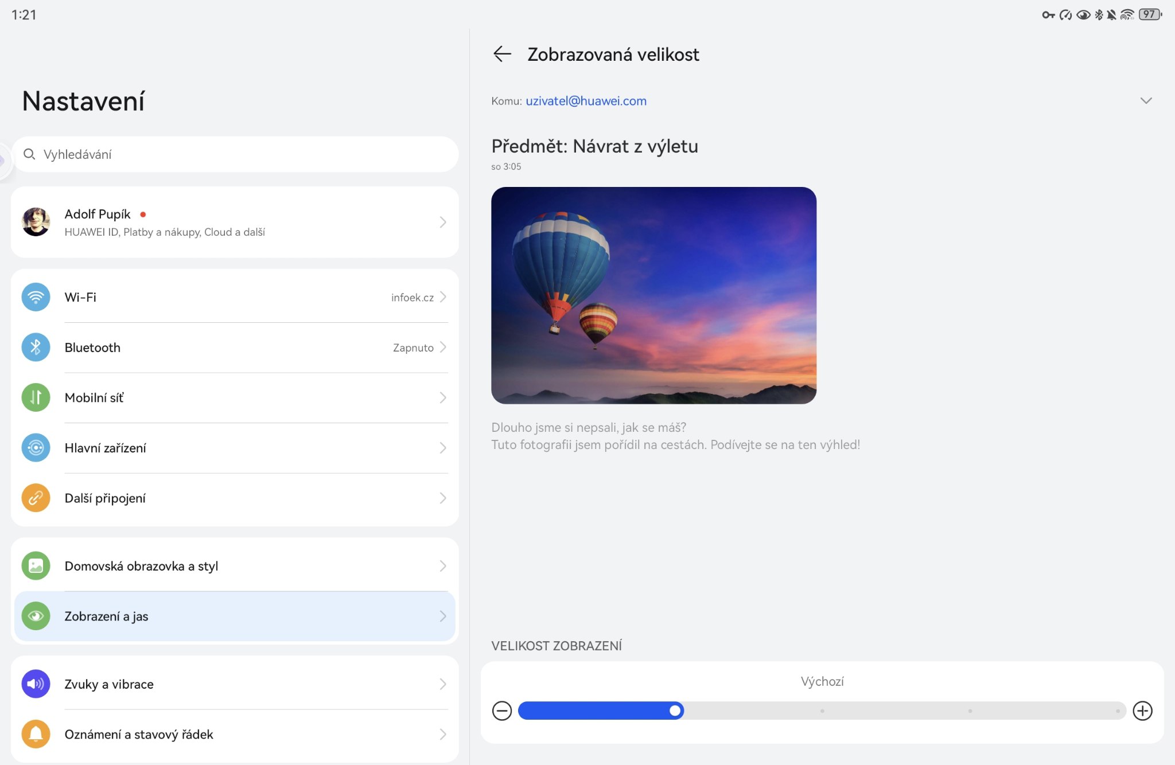The height and width of the screenshot is (765, 1175).
Task: Click the Mobilní síť icon
Action: (36, 397)
